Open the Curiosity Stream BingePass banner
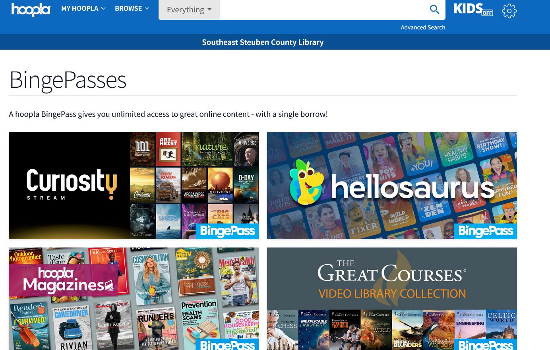550x350 pixels. [x=134, y=186]
